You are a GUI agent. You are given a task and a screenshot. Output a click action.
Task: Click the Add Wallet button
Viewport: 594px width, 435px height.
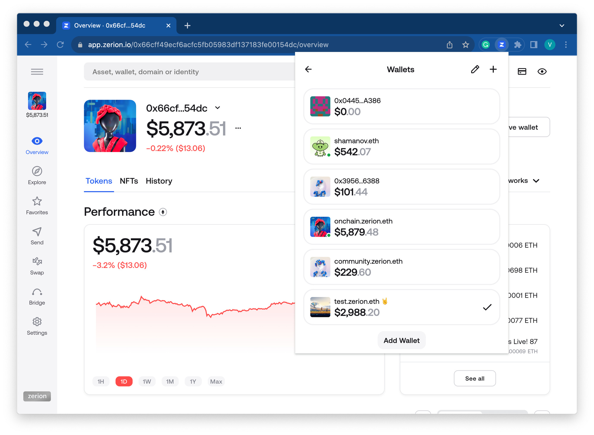402,340
